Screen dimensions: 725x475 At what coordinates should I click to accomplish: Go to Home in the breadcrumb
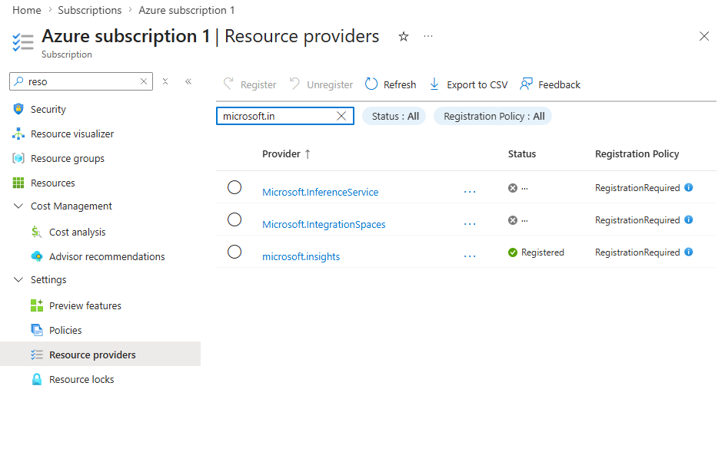(27, 10)
